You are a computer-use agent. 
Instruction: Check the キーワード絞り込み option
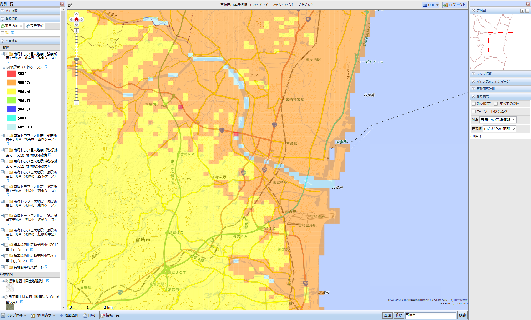point(474,111)
